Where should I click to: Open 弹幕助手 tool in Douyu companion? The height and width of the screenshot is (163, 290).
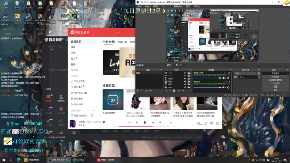point(49,98)
